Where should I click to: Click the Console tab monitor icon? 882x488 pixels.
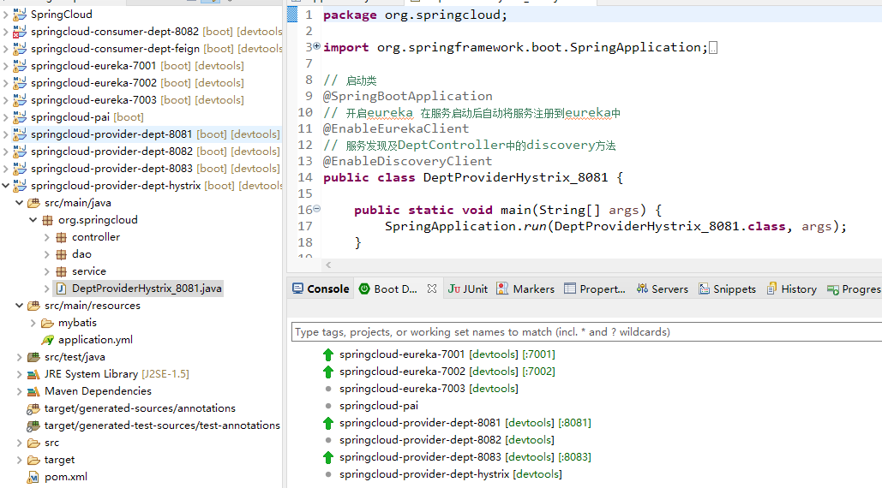click(297, 289)
